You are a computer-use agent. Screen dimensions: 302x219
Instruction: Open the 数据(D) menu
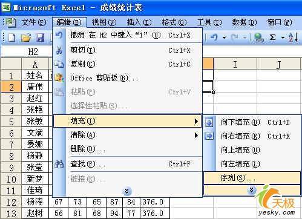(x=245, y=22)
